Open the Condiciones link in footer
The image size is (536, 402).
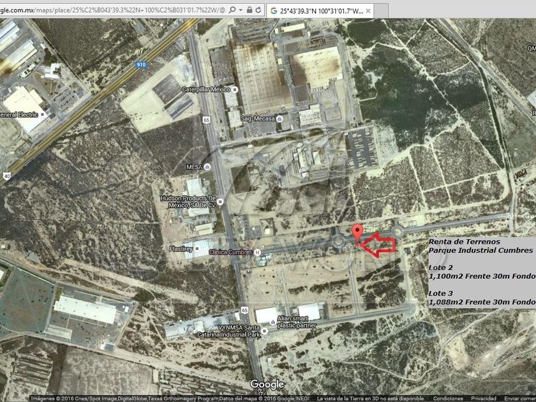click(x=448, y=399)
